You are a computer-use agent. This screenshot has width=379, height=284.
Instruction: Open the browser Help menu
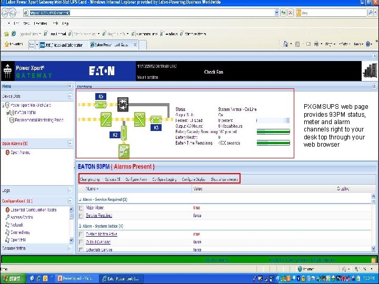[x=65, y=24]
